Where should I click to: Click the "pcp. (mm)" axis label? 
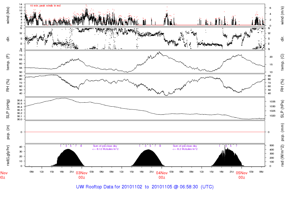click(282, 132)
